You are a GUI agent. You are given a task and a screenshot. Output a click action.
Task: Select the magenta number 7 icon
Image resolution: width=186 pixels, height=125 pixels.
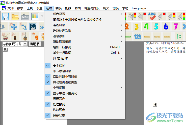point(176,26)
